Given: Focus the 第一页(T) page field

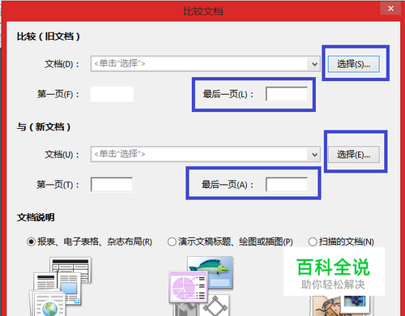Looking at the screenshot, I should (112, 185).
